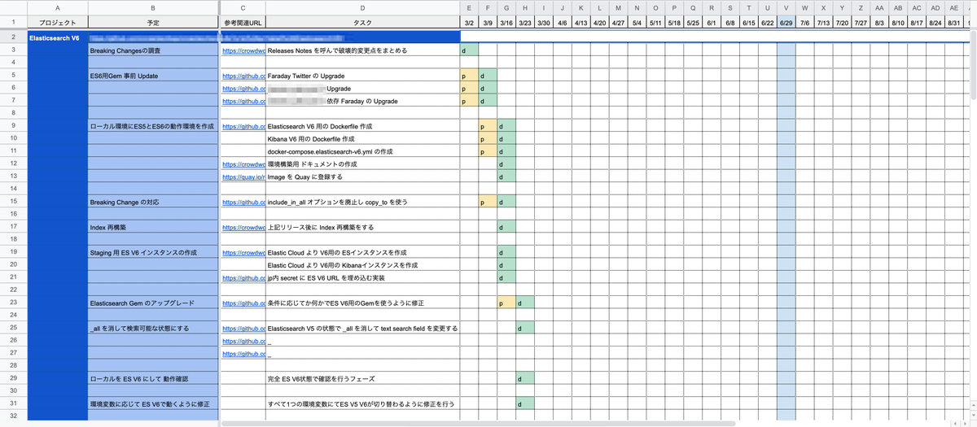Screen dimensions: 977x427
Task: Open the github link beside Faraday Twitter Upgrade
Action: 243,76
